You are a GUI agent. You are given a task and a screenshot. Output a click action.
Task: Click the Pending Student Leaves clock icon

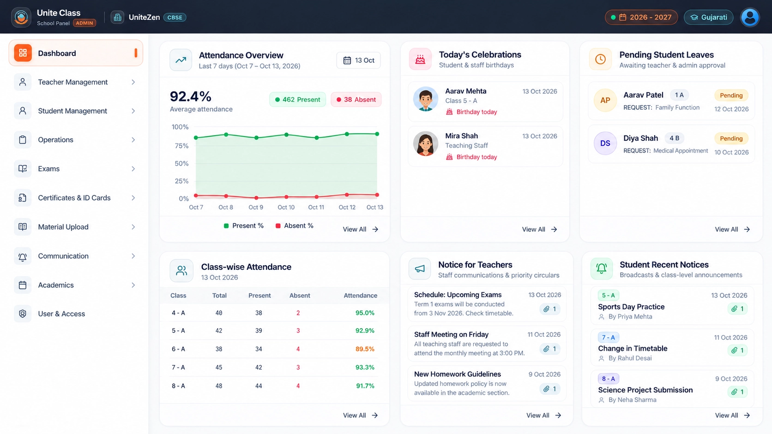pos(600,59)
